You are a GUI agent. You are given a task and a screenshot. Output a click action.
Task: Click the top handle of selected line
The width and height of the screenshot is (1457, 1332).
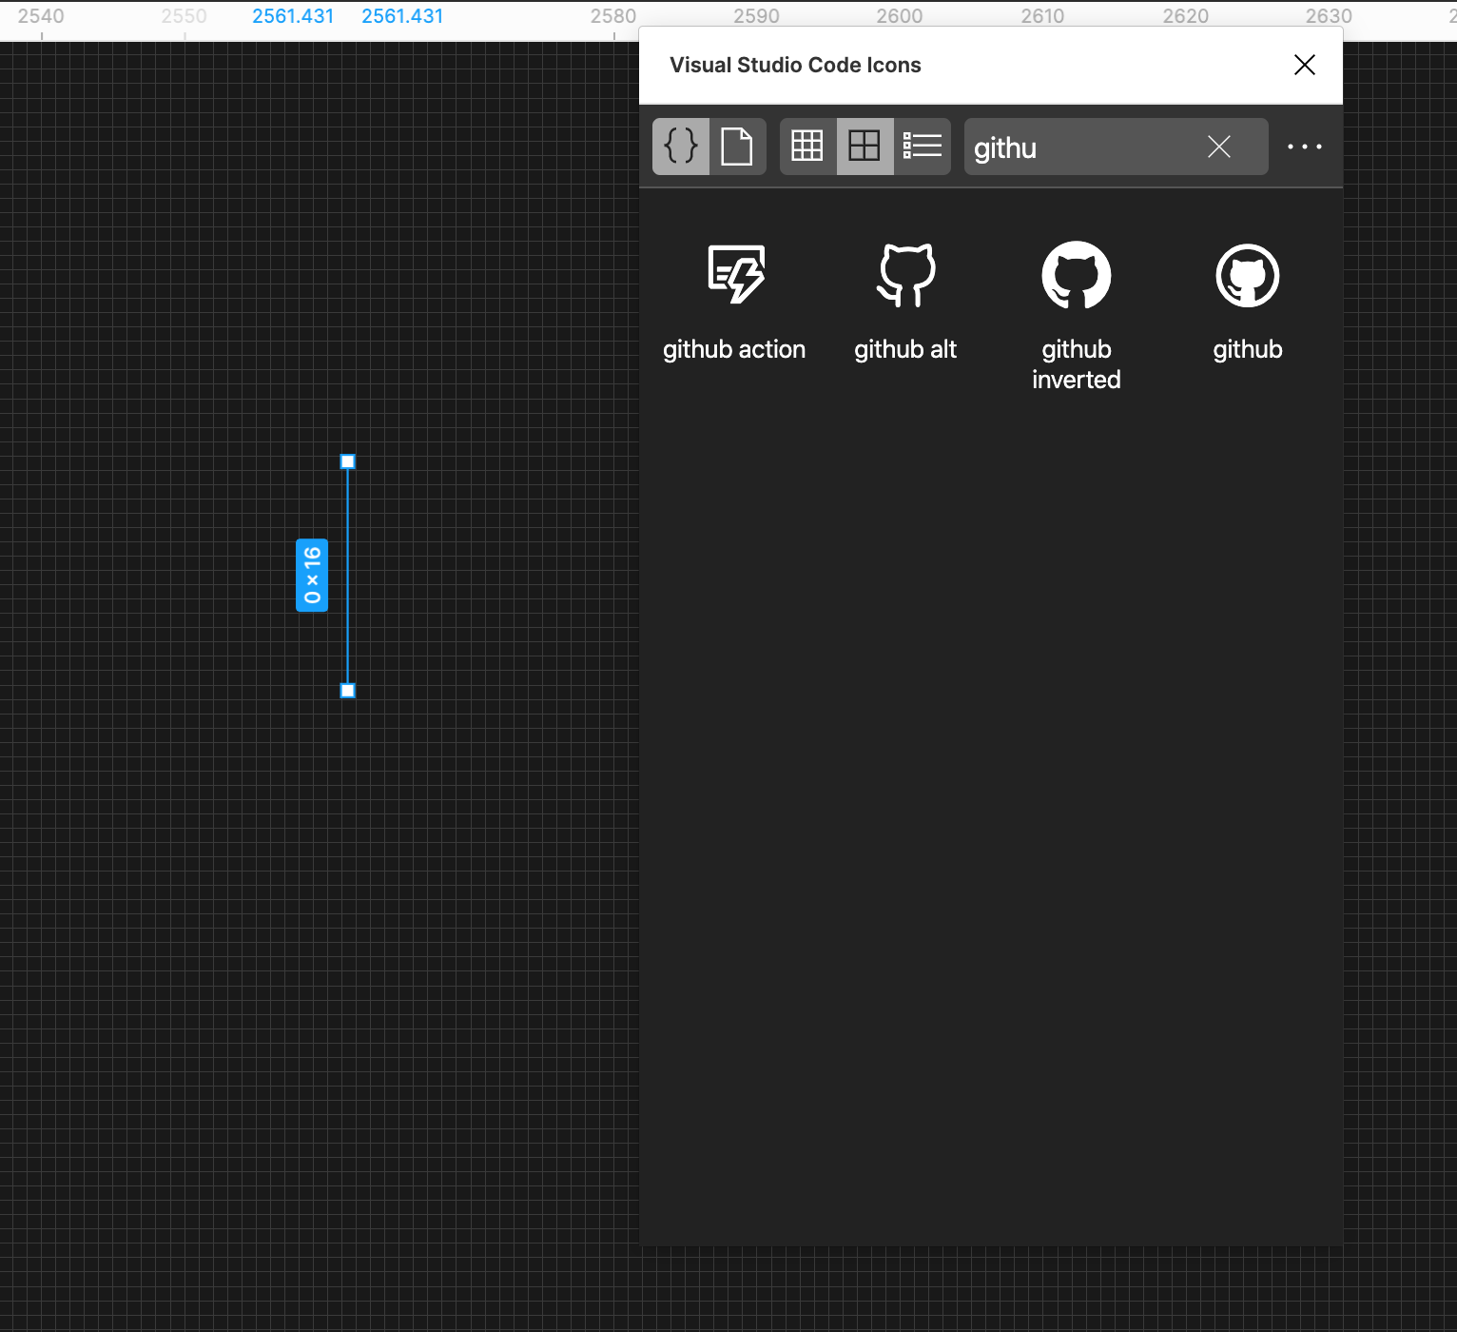tap(348, 461)
